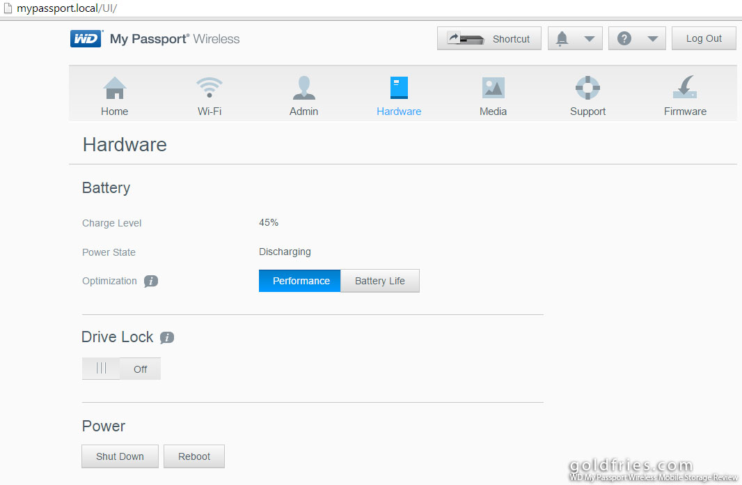The width and height of the screenshot is (742, 485).
Task: Click the Optimization label
Action: tap(109, 281)
